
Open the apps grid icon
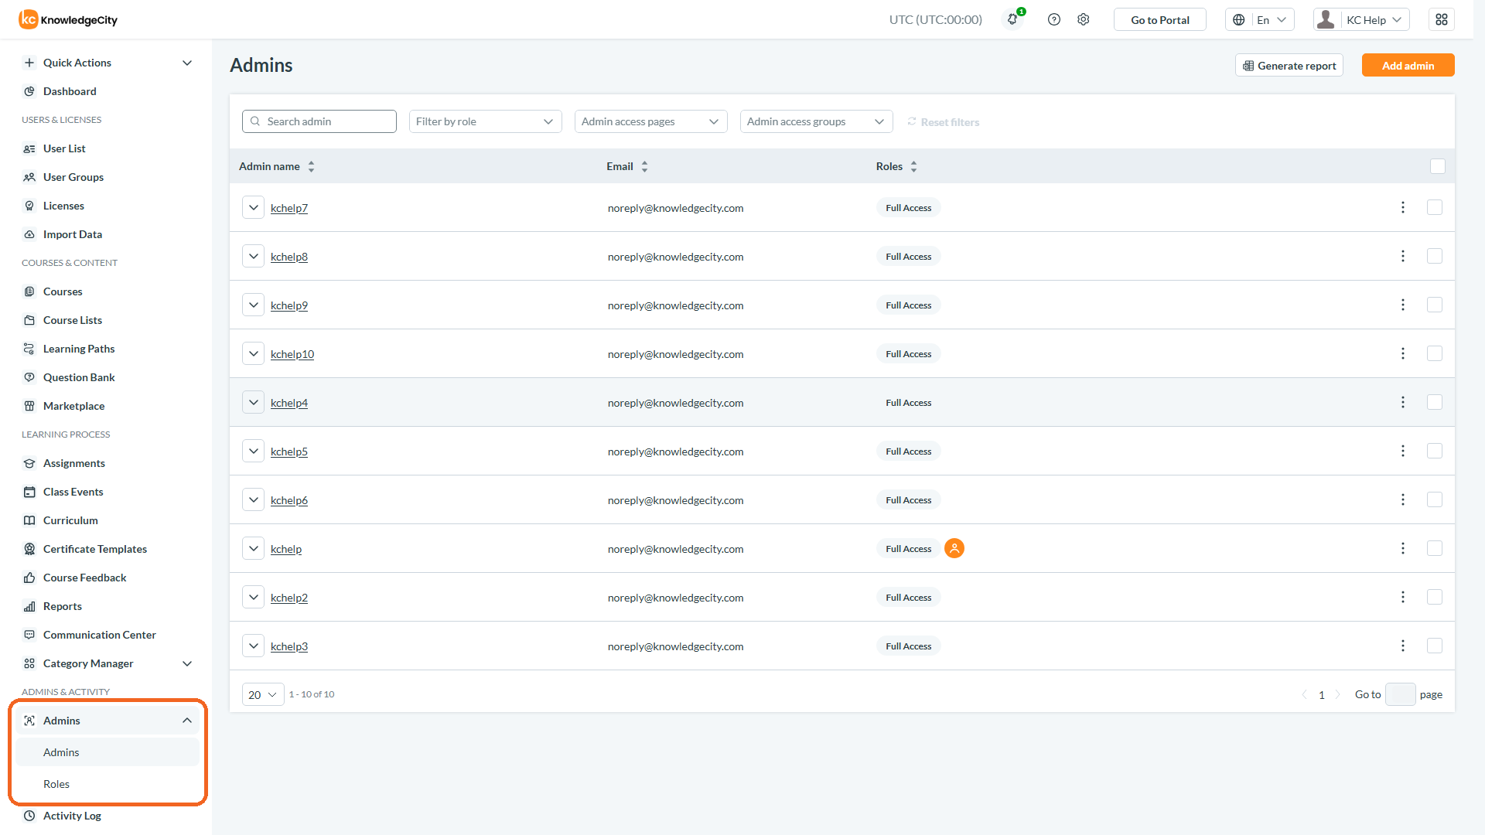1442,19
